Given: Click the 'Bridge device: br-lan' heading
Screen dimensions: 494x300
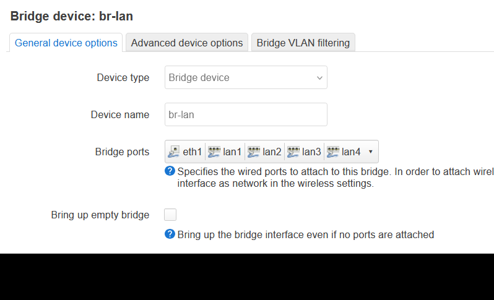Looking at the screenshot, I should [72, 16].
